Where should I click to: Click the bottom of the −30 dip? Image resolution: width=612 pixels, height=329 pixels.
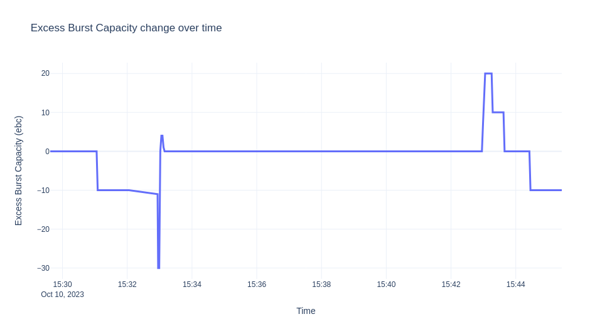pyautogui.click(x=159, y=268)
